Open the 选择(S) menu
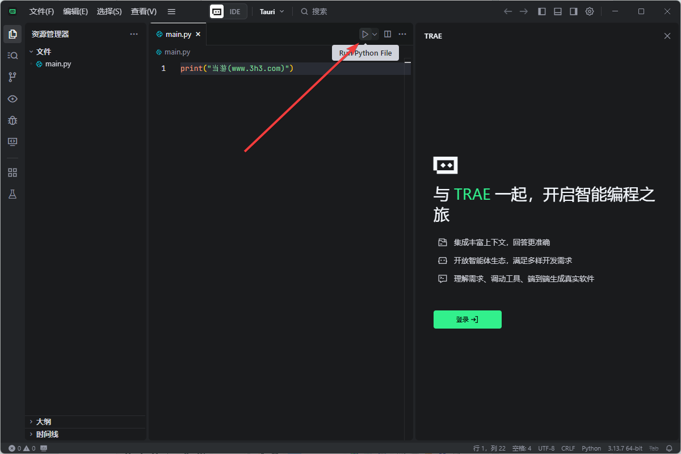The height and width of the screenshot is (454, 681). click(109, 11)
